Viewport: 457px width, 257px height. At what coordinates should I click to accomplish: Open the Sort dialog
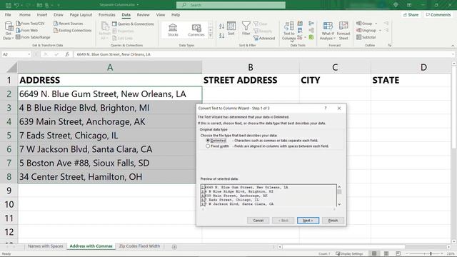click(231, 29)
